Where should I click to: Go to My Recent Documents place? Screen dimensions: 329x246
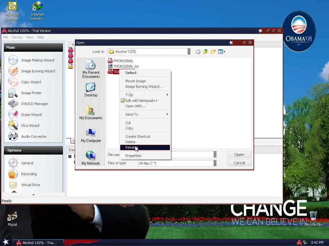(x=91, y=69)
